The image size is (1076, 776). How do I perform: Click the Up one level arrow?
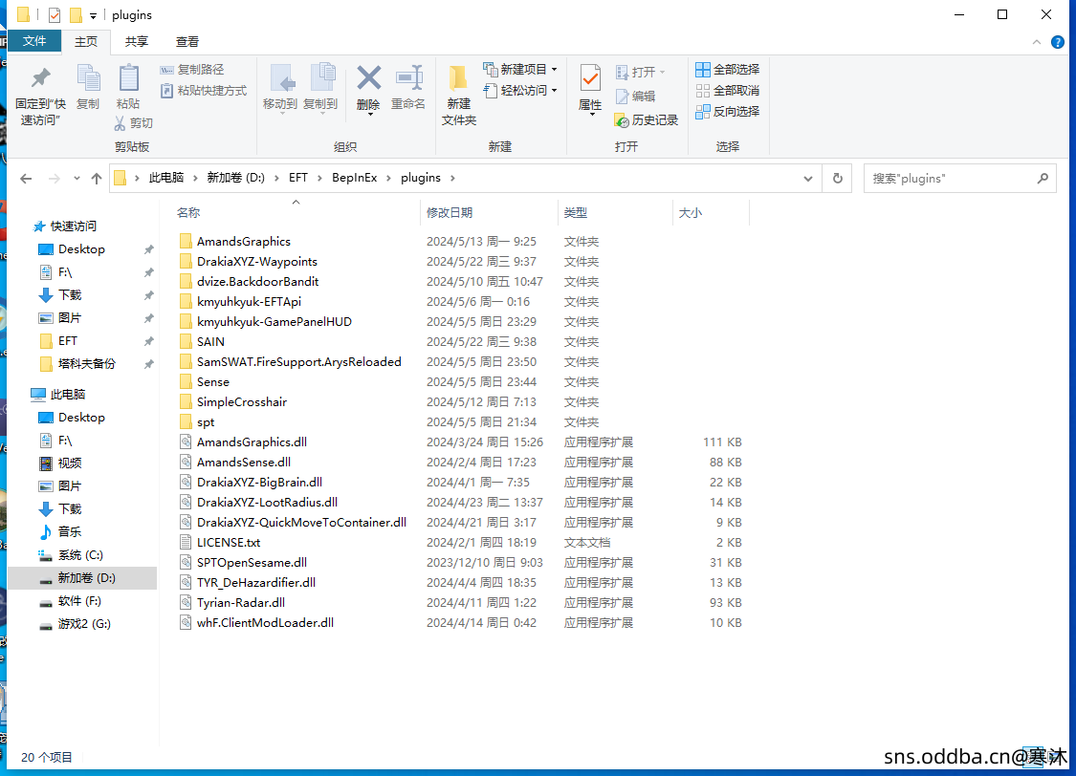point(97,179)
